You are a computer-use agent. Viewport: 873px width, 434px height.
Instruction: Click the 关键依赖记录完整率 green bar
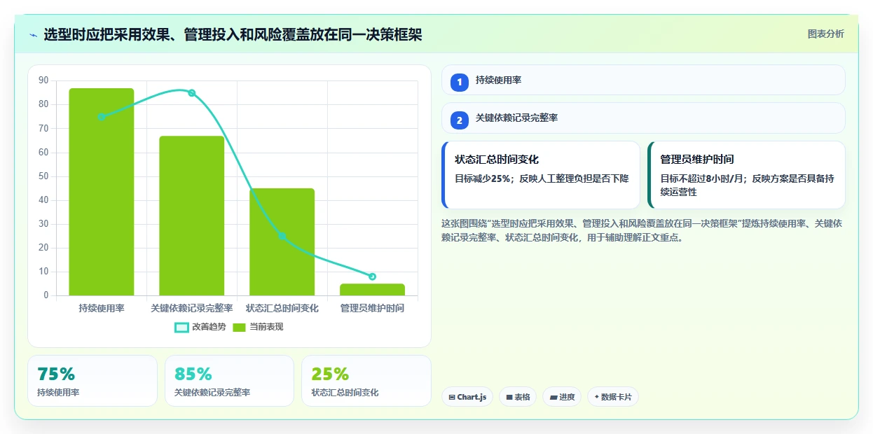(x=192, y=216)
